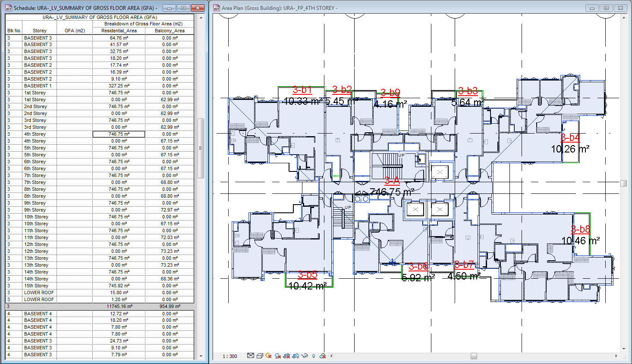Click the Hide Analytical Model icon
The width and height of the screenshot is (632, 364).
tap(322, 356)
